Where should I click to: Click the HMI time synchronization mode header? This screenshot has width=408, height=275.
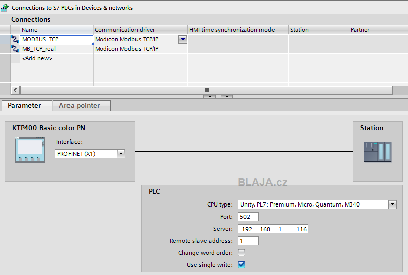coord(238,30)
